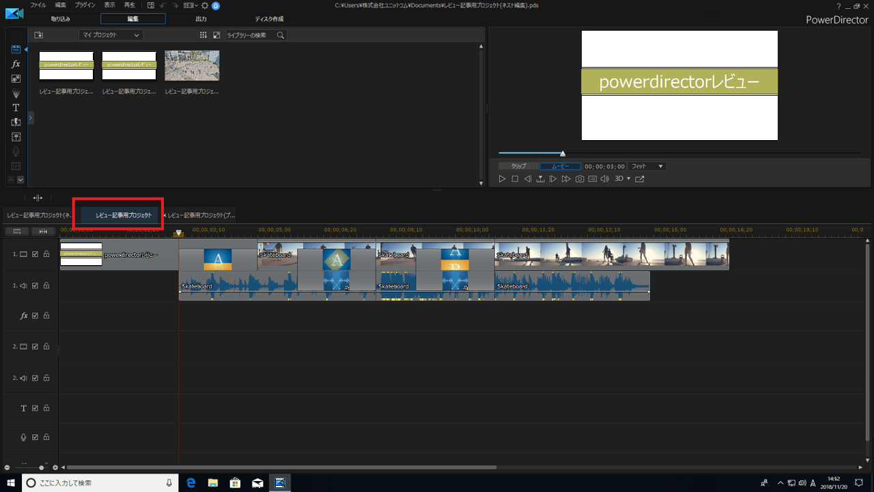This screenshot has height=492, width=874.
Task: Open the Audio Mixing Room icon
Action: (16, 137)
